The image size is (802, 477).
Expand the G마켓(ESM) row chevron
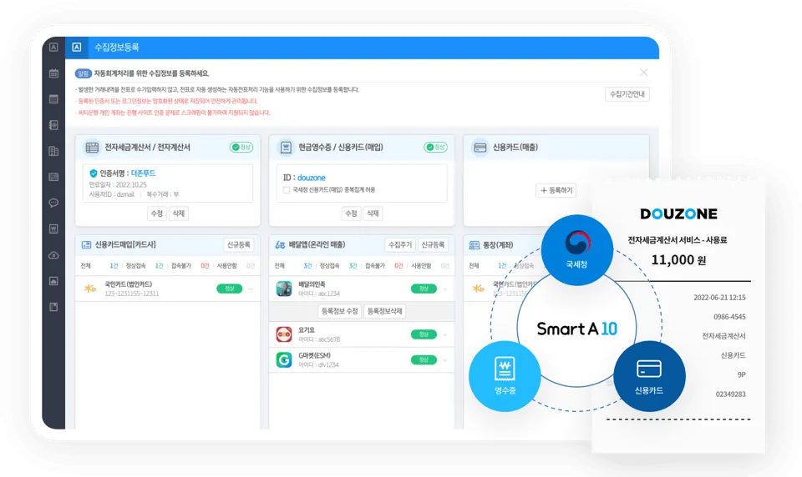(445, 360)
